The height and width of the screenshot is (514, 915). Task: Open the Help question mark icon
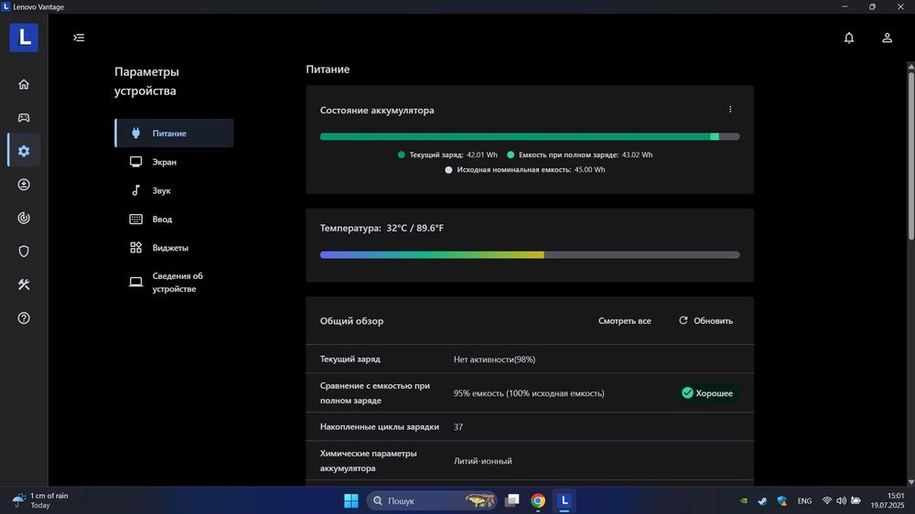click(24, 318)
